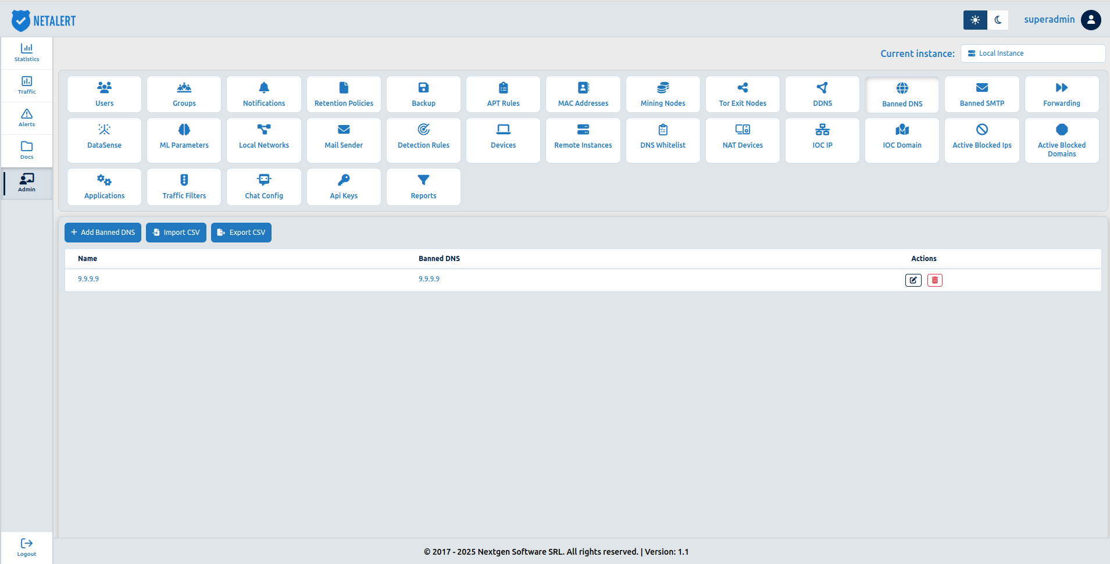Select Admin in the sidebar
This screenshot has height=564, width=1110.
(x=27, y=183)
